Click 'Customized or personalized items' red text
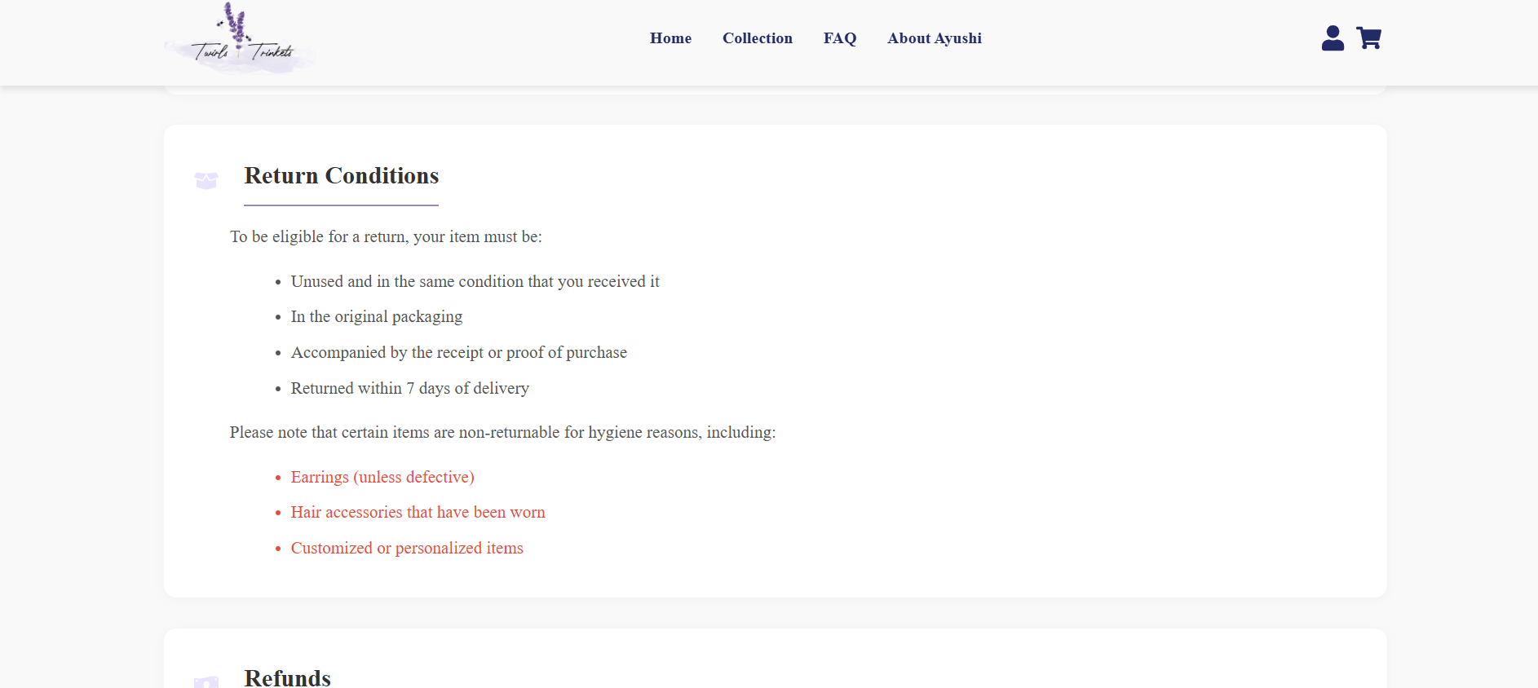 (406, 548)
